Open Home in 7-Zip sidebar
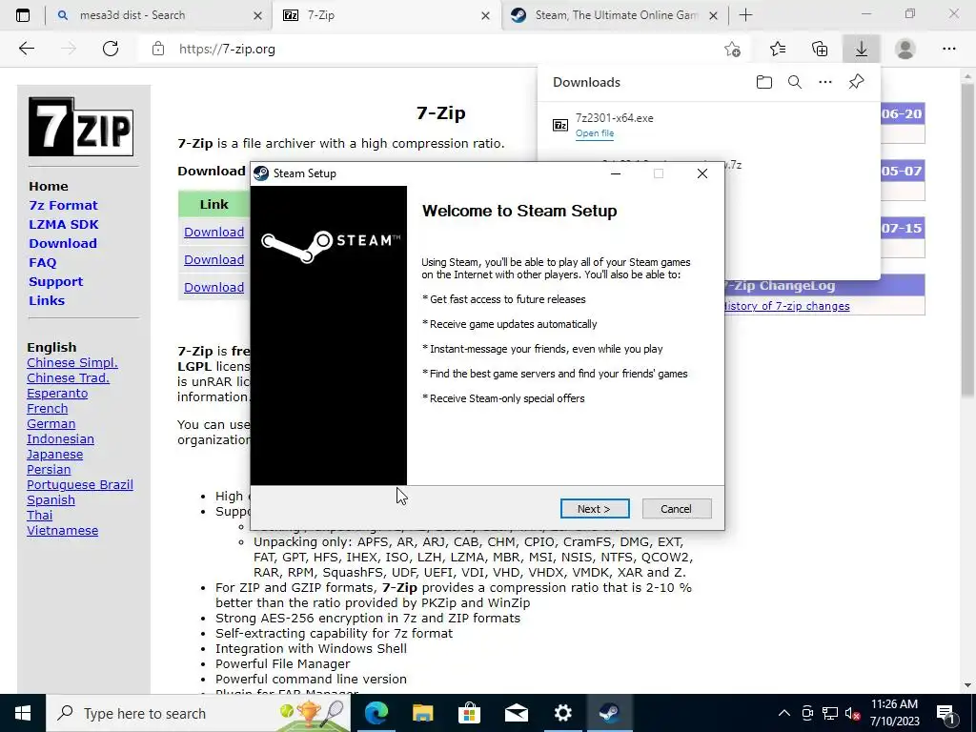Screen dimensions: 976x732 pos(49,186)
